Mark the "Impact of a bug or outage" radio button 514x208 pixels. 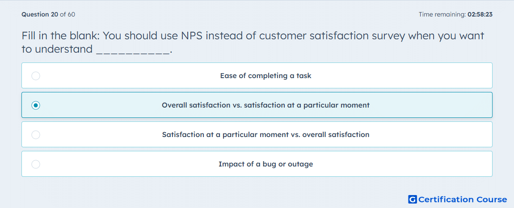[x=36, y=164]
